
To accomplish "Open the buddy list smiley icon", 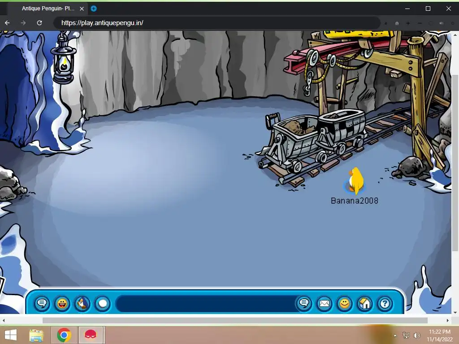I will (x=345, y=304).
